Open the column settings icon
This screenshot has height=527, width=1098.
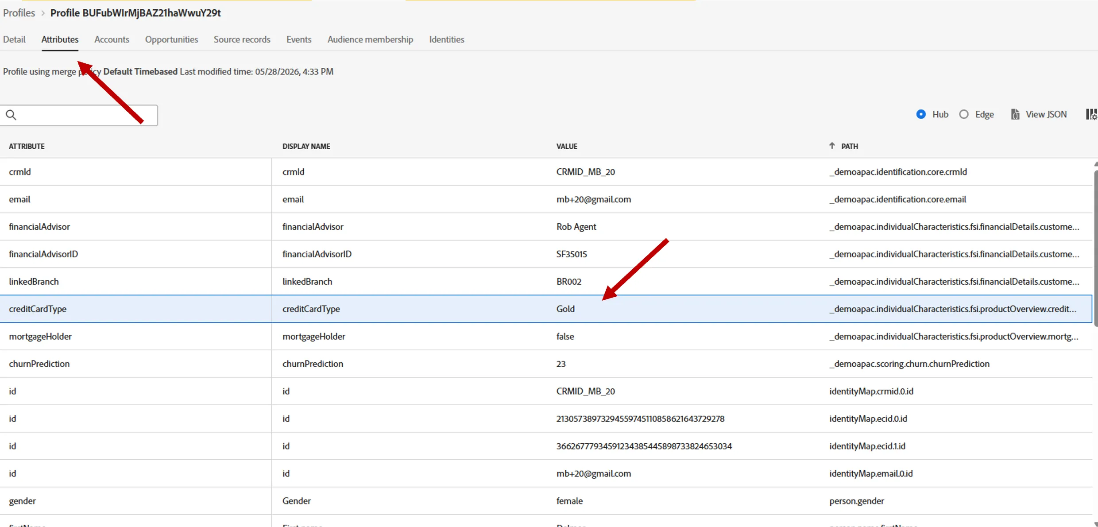pyautogui.click(x=1091, y=114)
